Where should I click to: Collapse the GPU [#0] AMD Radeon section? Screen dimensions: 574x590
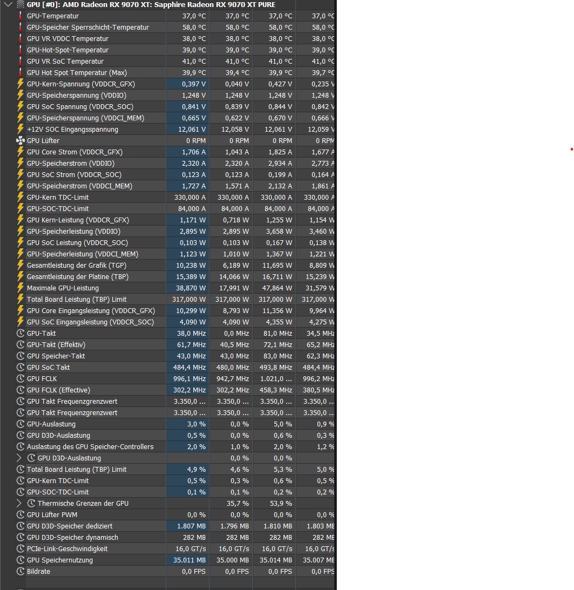click(8, 4)
